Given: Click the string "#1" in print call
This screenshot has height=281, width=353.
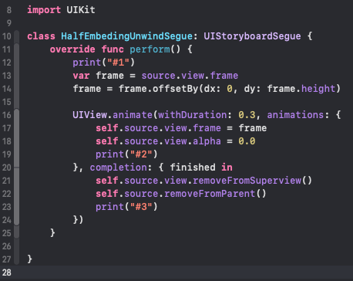Looking at the screenshot, I should pos(118,63).
